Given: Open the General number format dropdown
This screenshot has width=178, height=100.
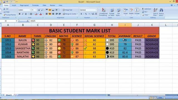Looking at the screenshot, I should point(96,10).
